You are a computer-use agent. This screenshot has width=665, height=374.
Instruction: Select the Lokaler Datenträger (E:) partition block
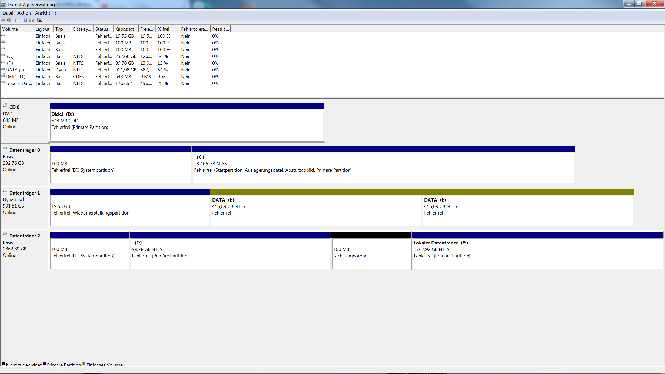538,253
